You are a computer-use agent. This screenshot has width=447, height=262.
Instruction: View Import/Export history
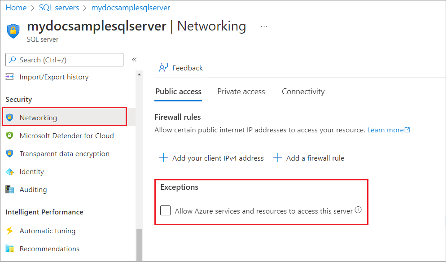pyautogui.click(x=53, y=77)
